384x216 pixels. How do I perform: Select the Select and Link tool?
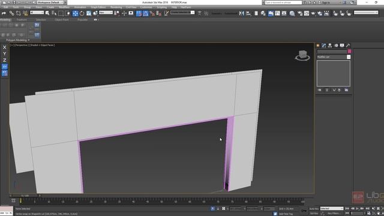click(11, 13)
